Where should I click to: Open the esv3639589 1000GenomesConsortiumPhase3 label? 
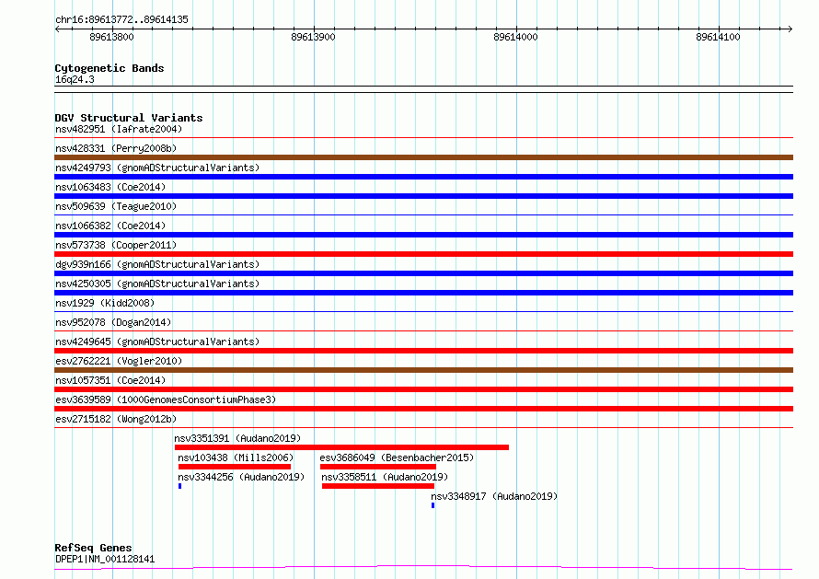[x=166, y=400]
